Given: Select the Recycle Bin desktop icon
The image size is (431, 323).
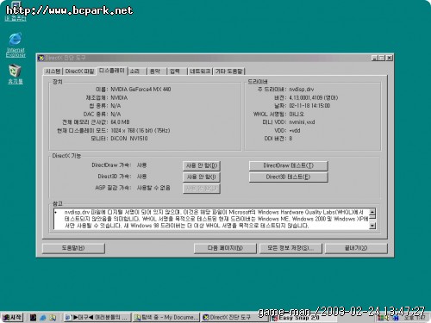Looking at the screenshot, I should [16, 74].
